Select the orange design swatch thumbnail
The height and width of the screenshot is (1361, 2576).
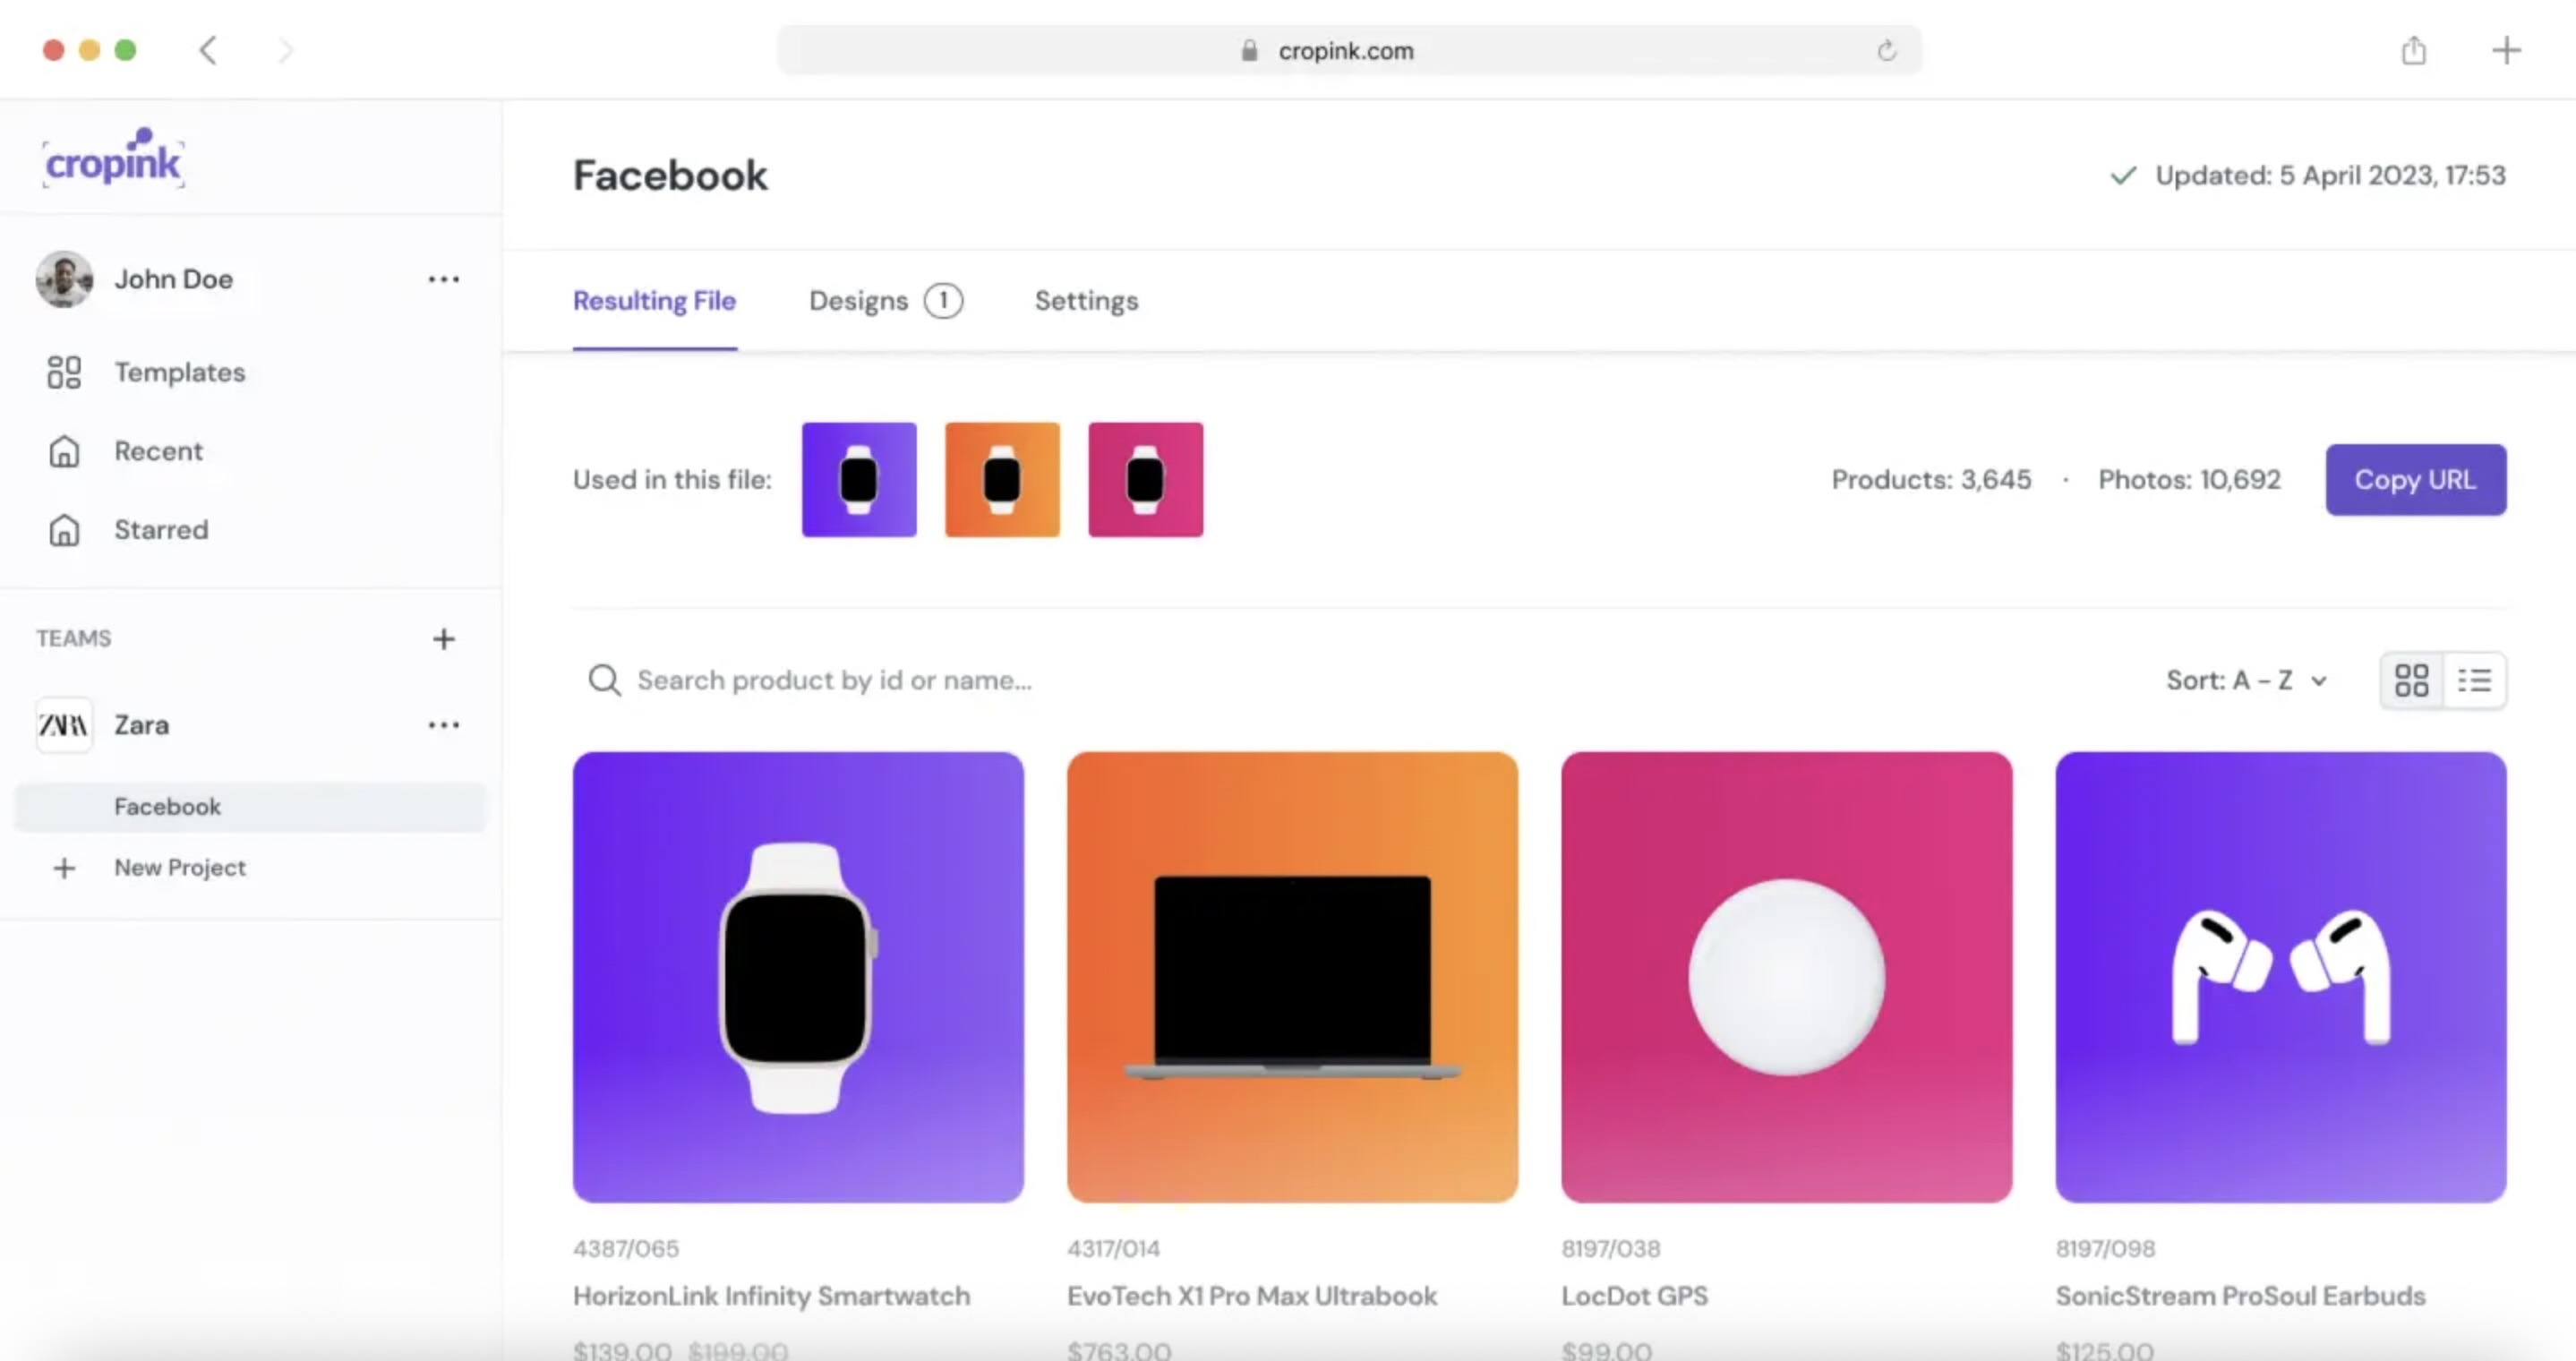tap(1002, 480)
